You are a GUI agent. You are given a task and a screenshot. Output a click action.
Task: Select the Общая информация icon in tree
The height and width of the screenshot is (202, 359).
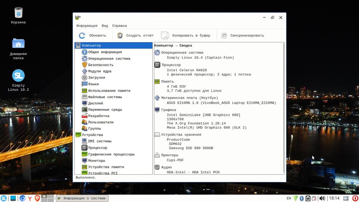[x=84, y=52]
